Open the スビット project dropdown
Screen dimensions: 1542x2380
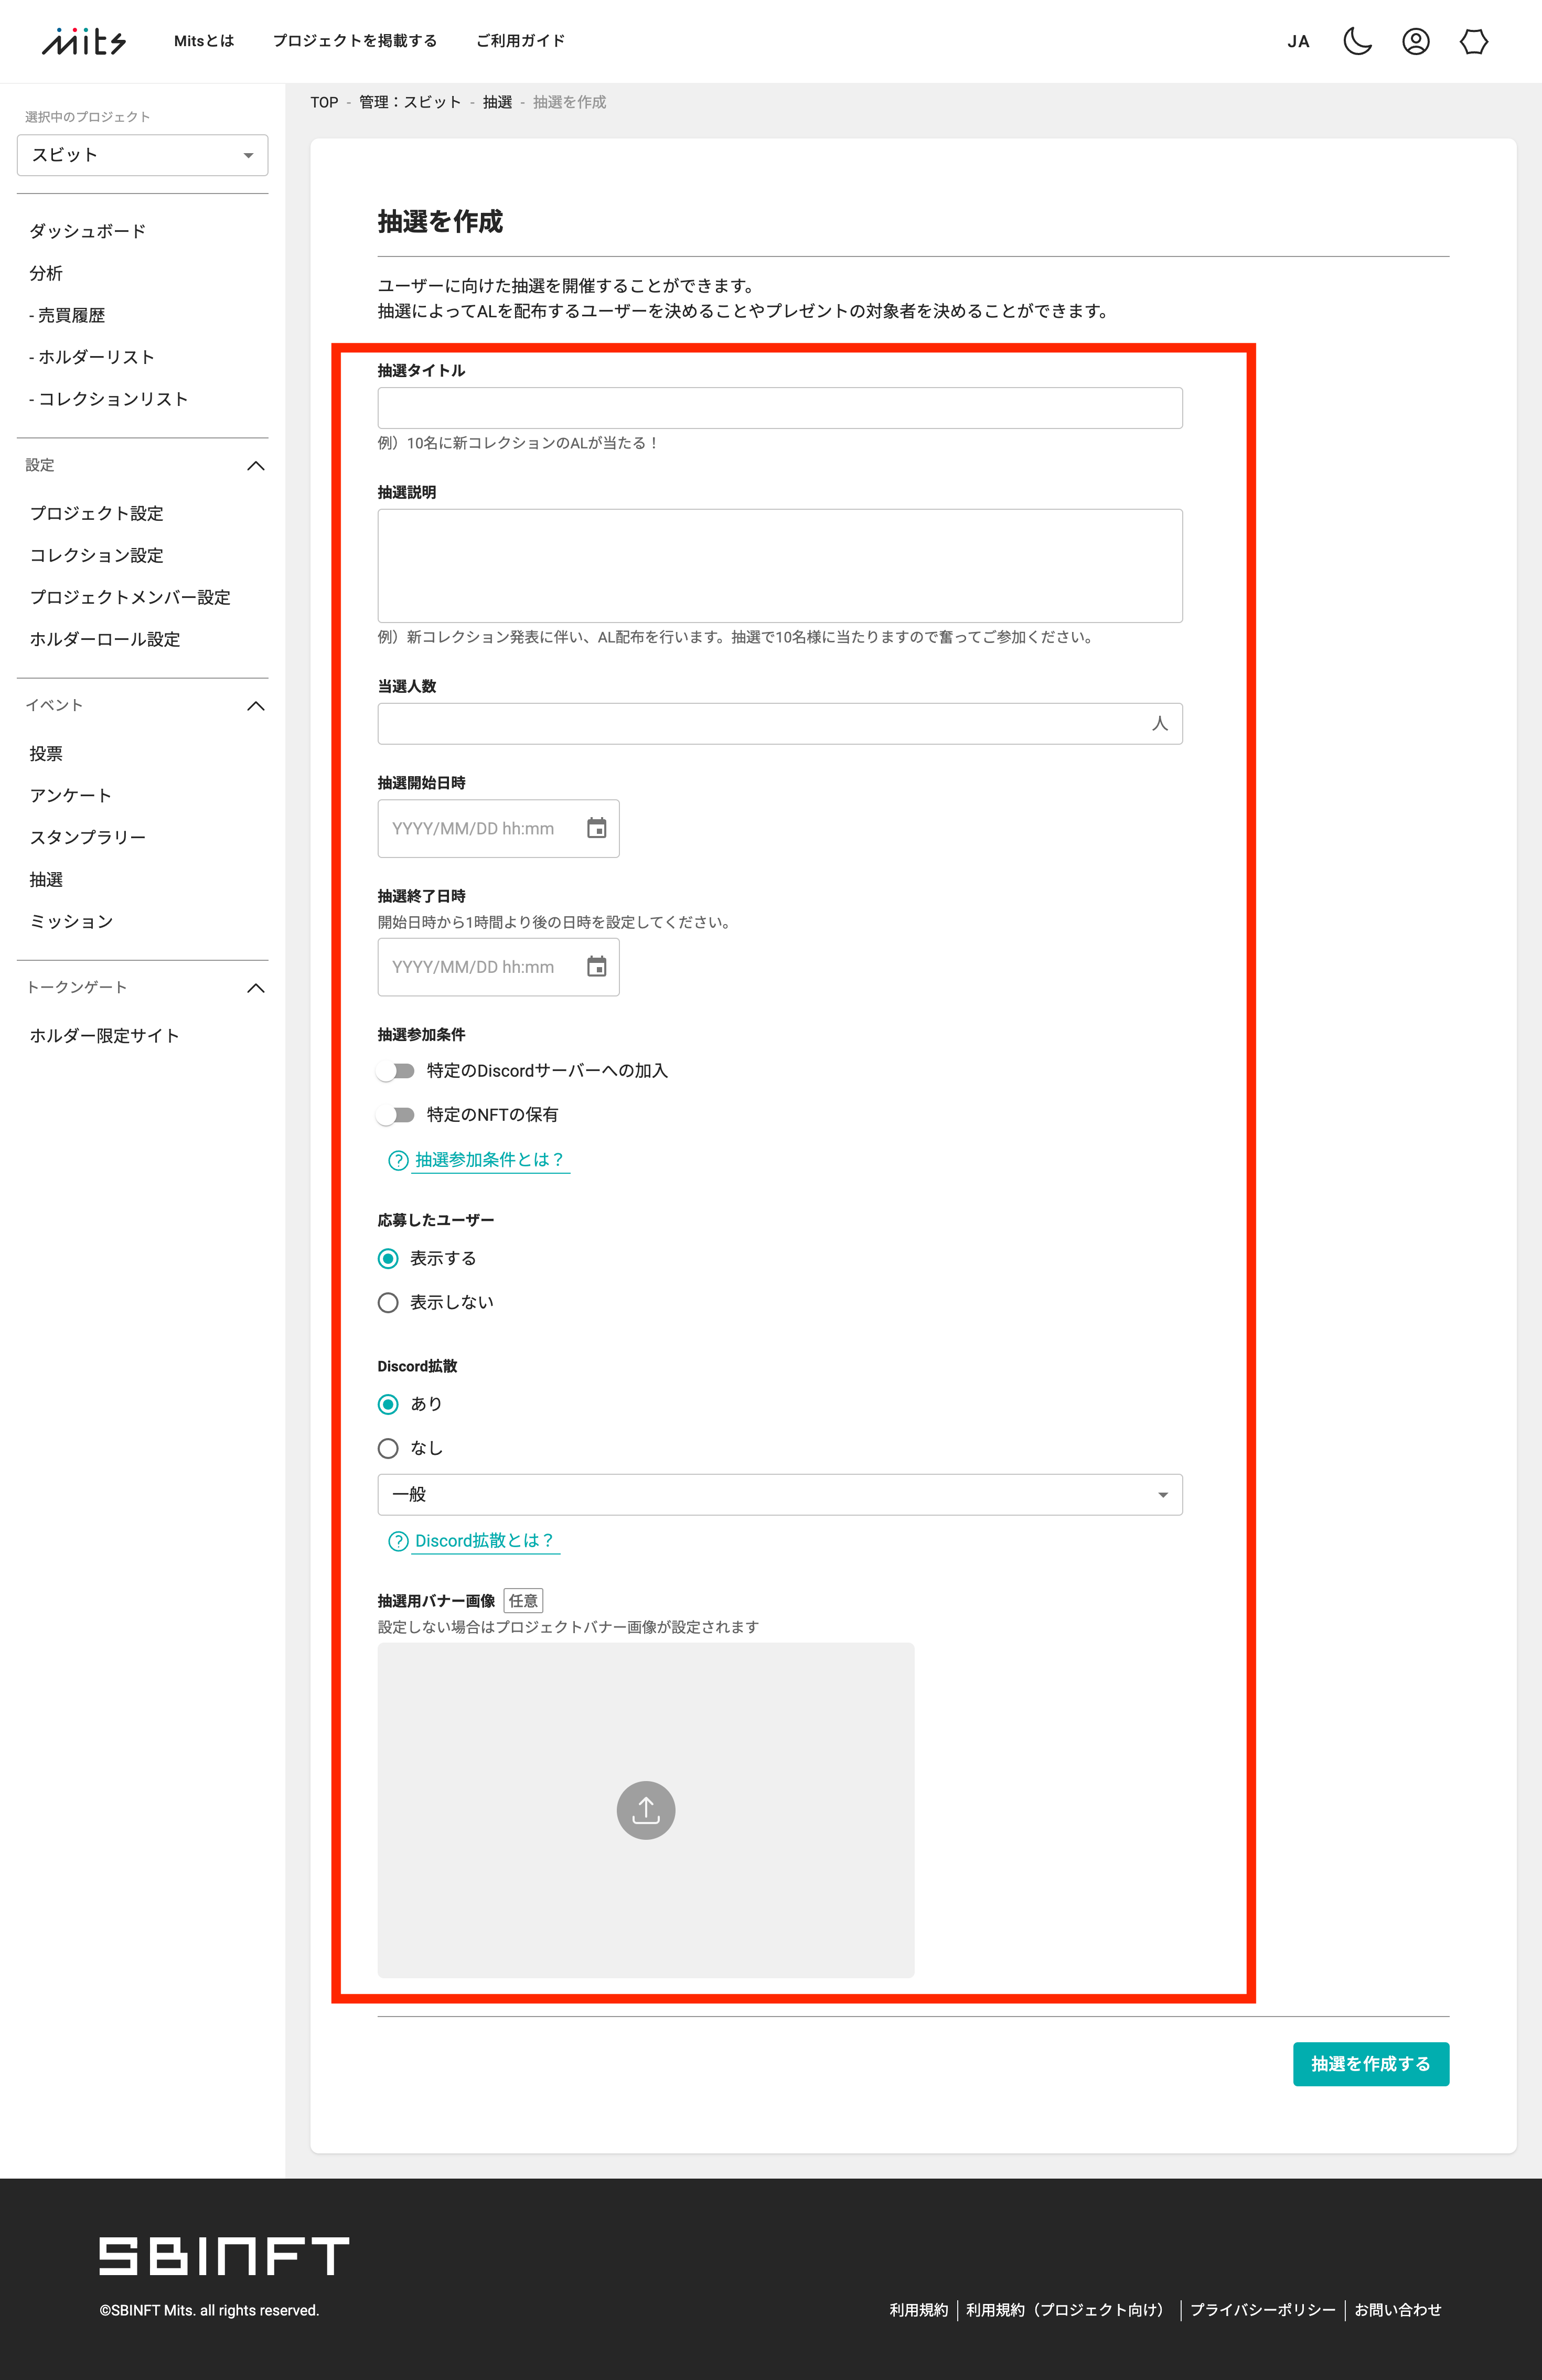pos(143,155)
